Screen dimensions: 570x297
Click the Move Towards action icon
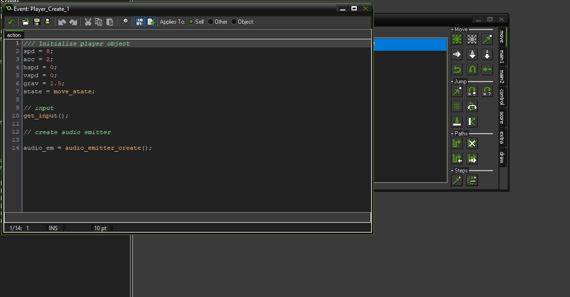click(487, 39)
